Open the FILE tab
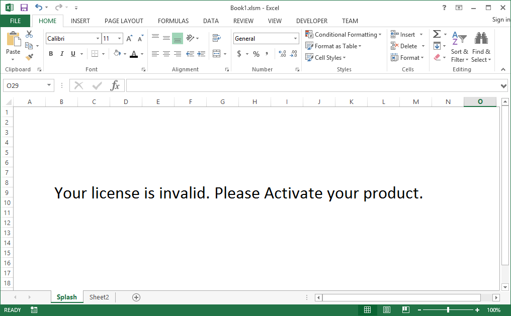Viewport: 511px width, 316px height. pyautogui.click(x=15, y=21)
